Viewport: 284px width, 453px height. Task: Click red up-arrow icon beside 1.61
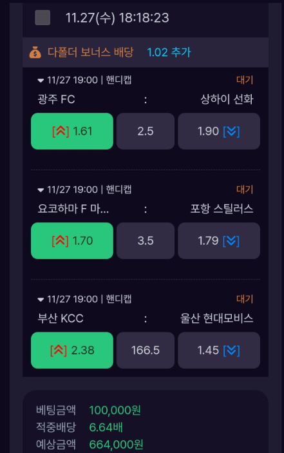tap(61, 131)
